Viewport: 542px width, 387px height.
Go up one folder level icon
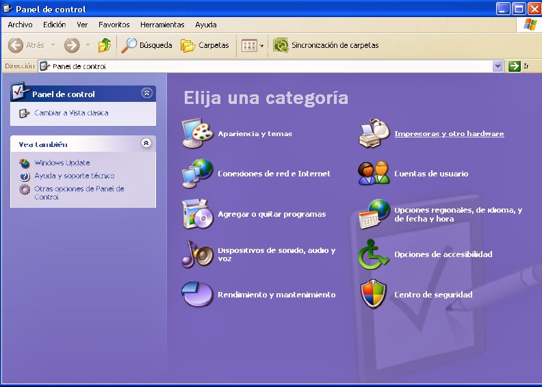point(105,45)
